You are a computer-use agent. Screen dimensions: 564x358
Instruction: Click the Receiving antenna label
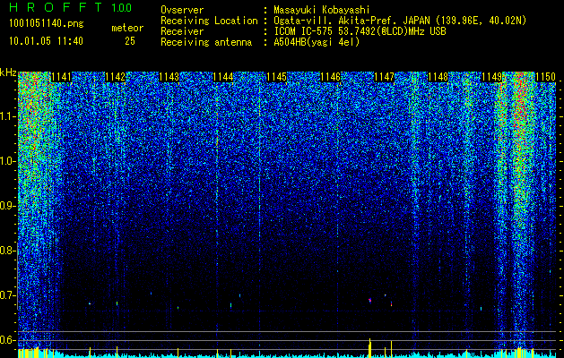tap(206, 42)
